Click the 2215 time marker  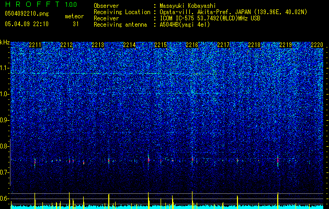[x=161, y=45]
